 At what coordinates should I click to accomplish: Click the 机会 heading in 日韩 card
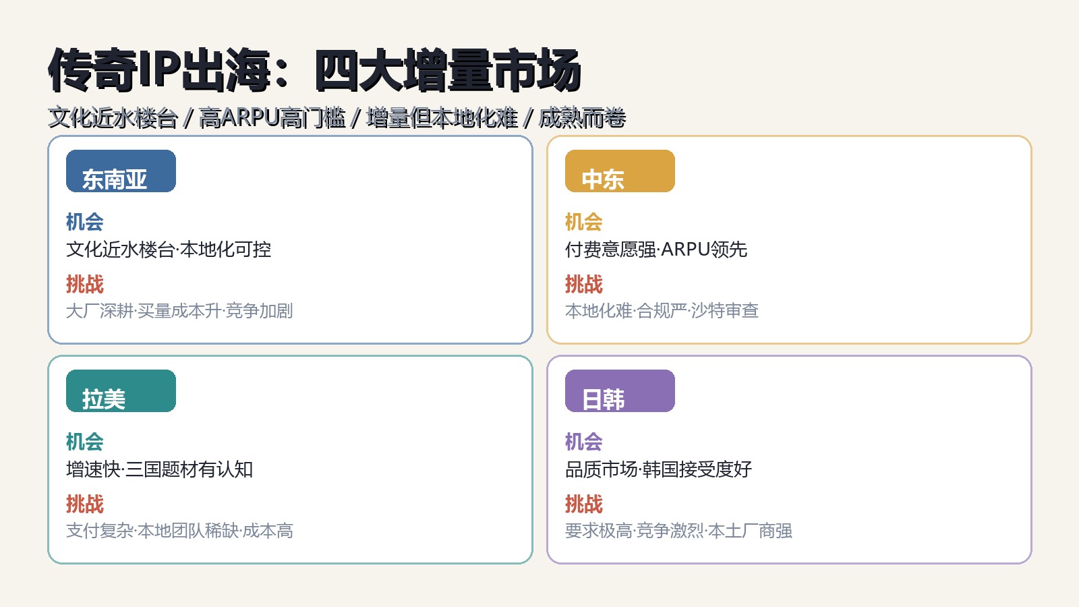tap(584, 442)
